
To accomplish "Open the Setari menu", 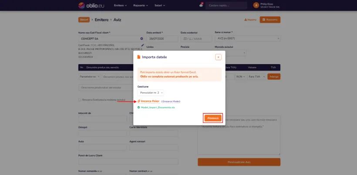I will click(160, 5).
